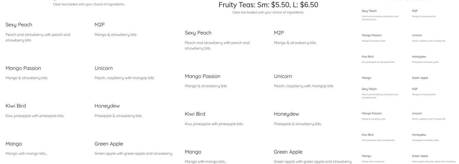Click Honeydew in the left menu panel
Viewport: 459px width, 164px height.
click(x=107, y=106)
